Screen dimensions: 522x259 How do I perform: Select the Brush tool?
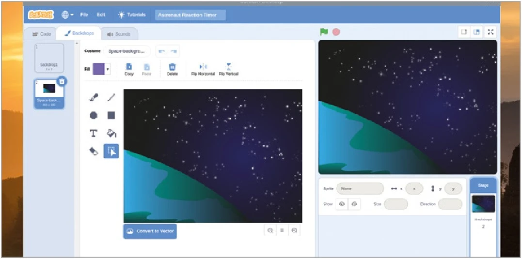click(x=94, y=97)
